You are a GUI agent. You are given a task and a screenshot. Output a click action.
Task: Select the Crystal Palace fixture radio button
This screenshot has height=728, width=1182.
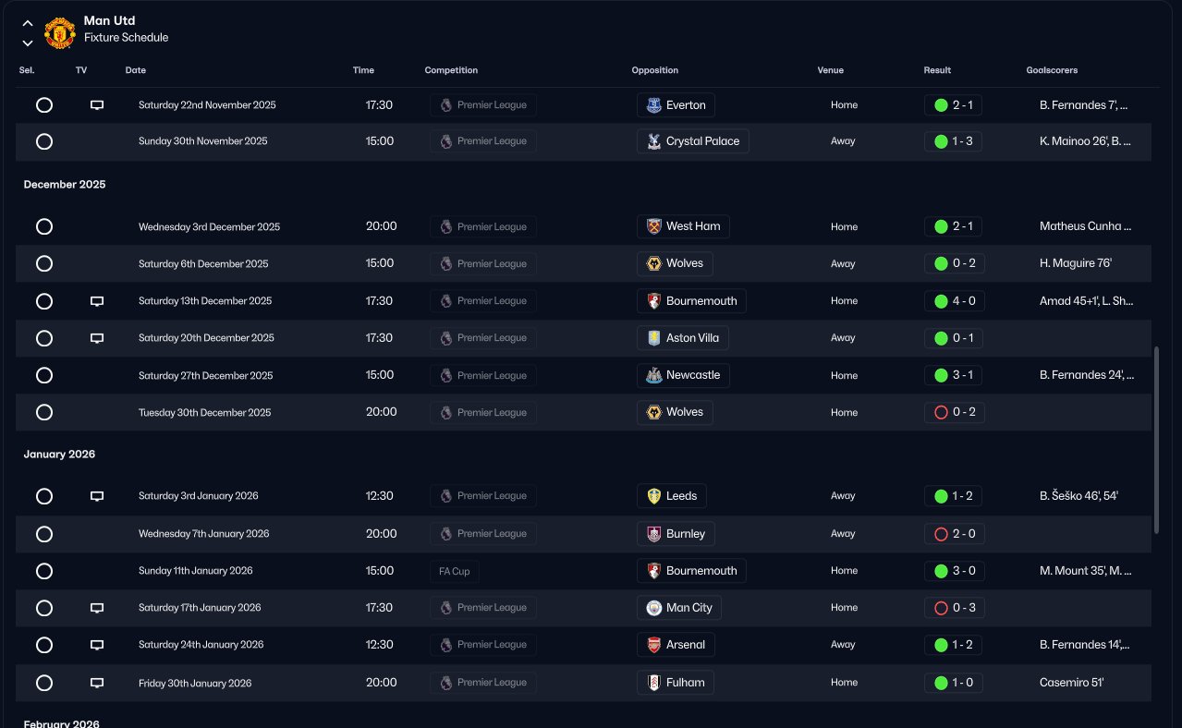point(44,141)
